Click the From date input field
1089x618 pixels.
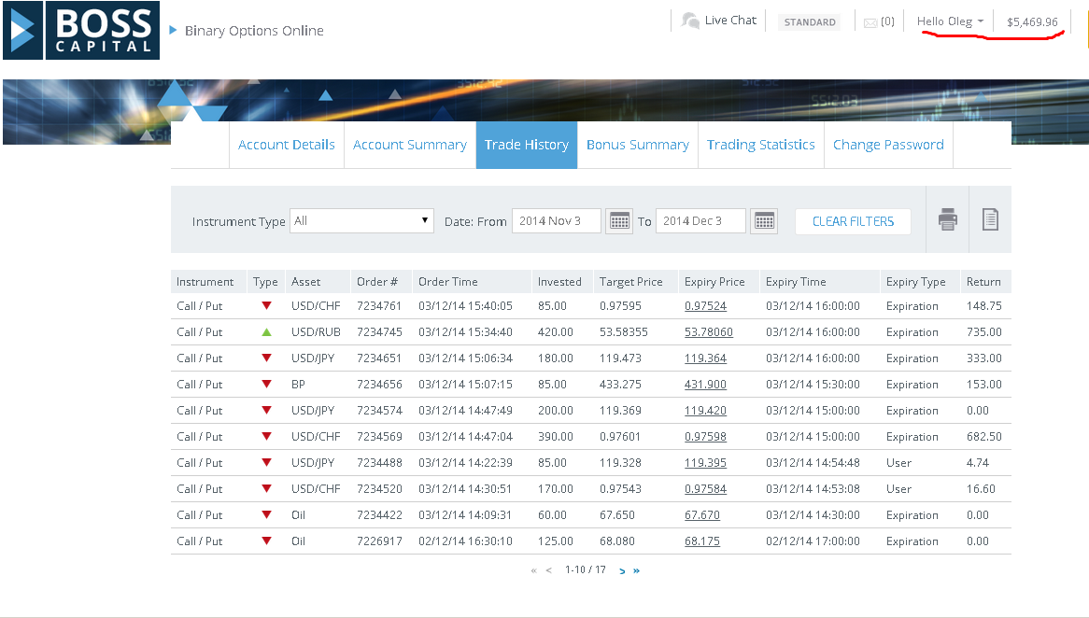coord(556,221)
